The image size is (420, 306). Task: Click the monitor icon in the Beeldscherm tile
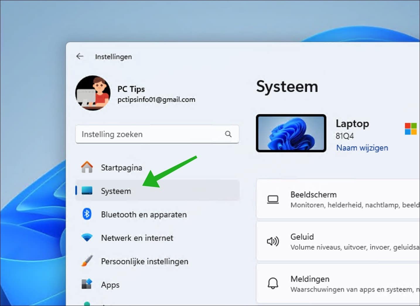pyautogui.click(x=273, y=199)
